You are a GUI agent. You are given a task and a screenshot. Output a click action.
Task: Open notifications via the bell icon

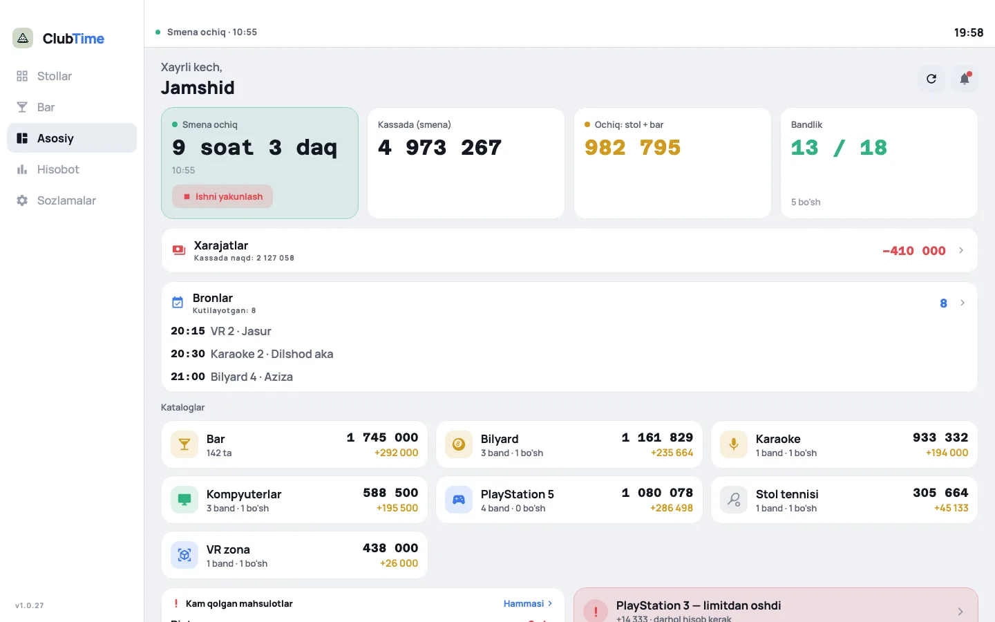[965, 79]
